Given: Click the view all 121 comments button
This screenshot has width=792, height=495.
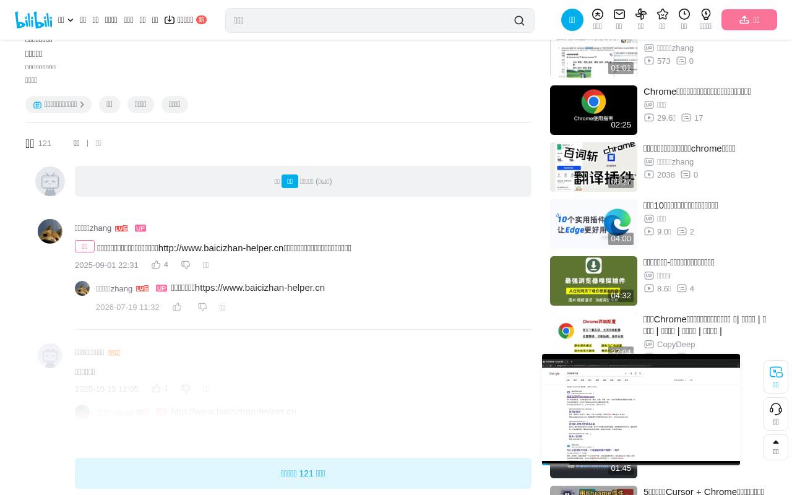Looking at the screenshot, I should pyautogui.click(x=303, y=473).
